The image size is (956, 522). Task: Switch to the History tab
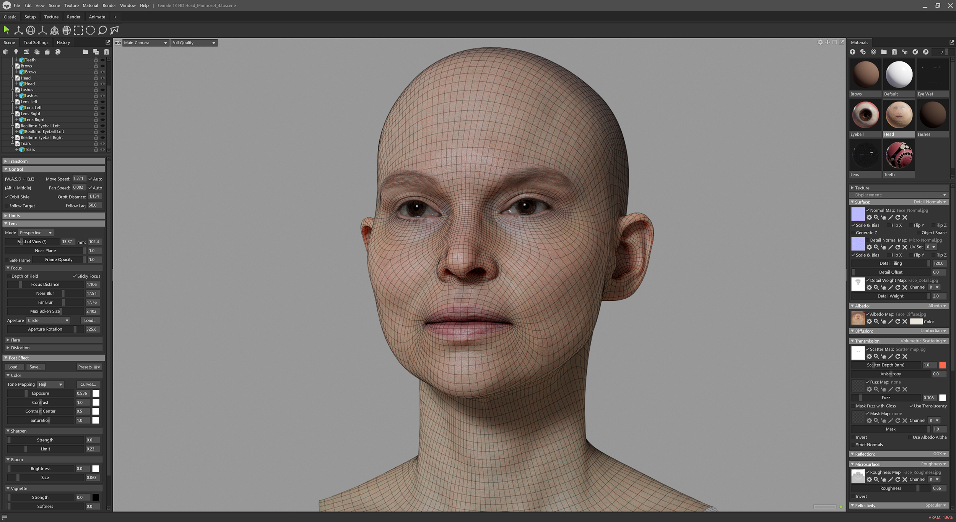coord(63,42)
